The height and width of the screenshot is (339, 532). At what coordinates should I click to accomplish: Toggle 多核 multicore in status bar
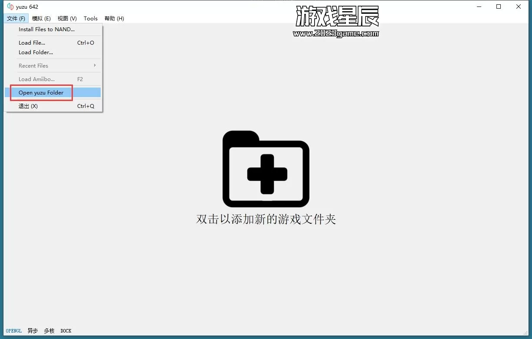click(x=49, y=331)
